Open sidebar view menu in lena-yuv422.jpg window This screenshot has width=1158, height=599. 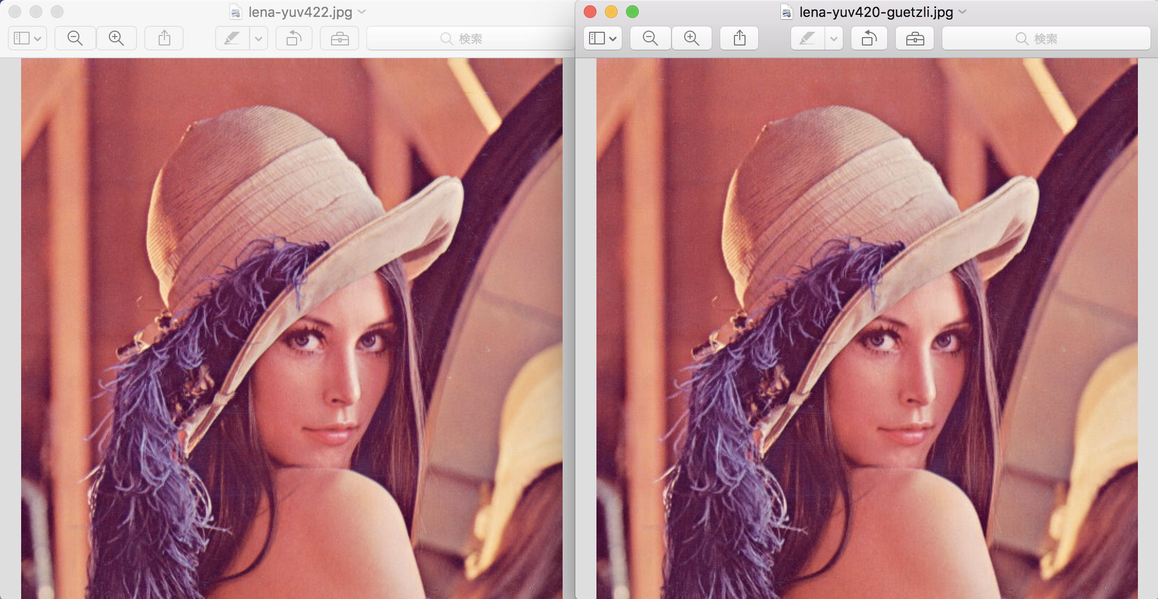[x=27, y=38]
